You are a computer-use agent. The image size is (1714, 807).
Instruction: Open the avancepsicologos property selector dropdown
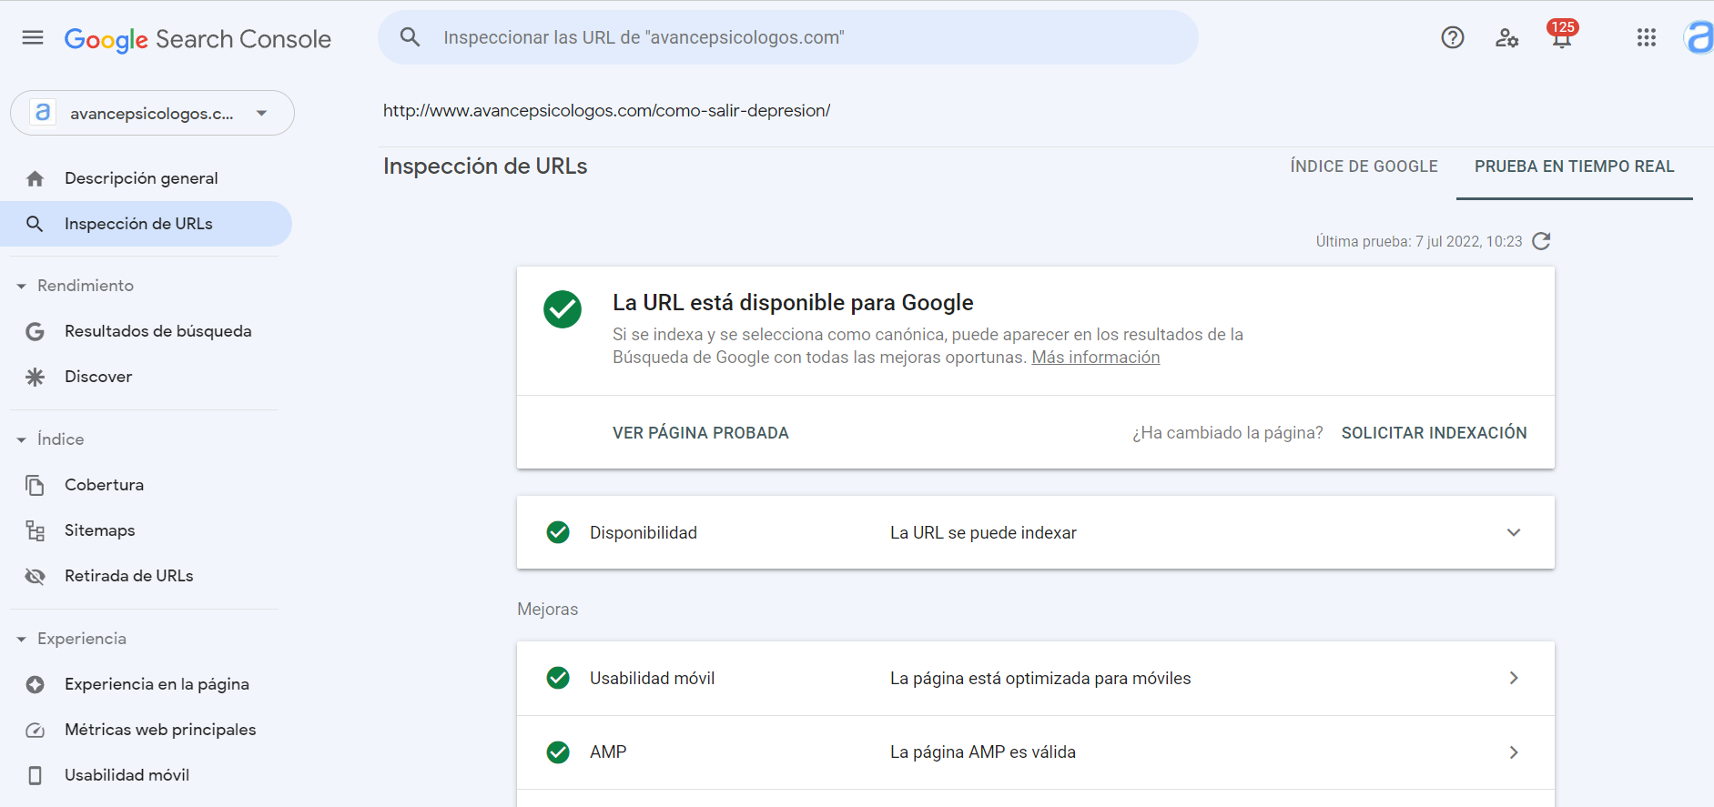coord(152,113)
